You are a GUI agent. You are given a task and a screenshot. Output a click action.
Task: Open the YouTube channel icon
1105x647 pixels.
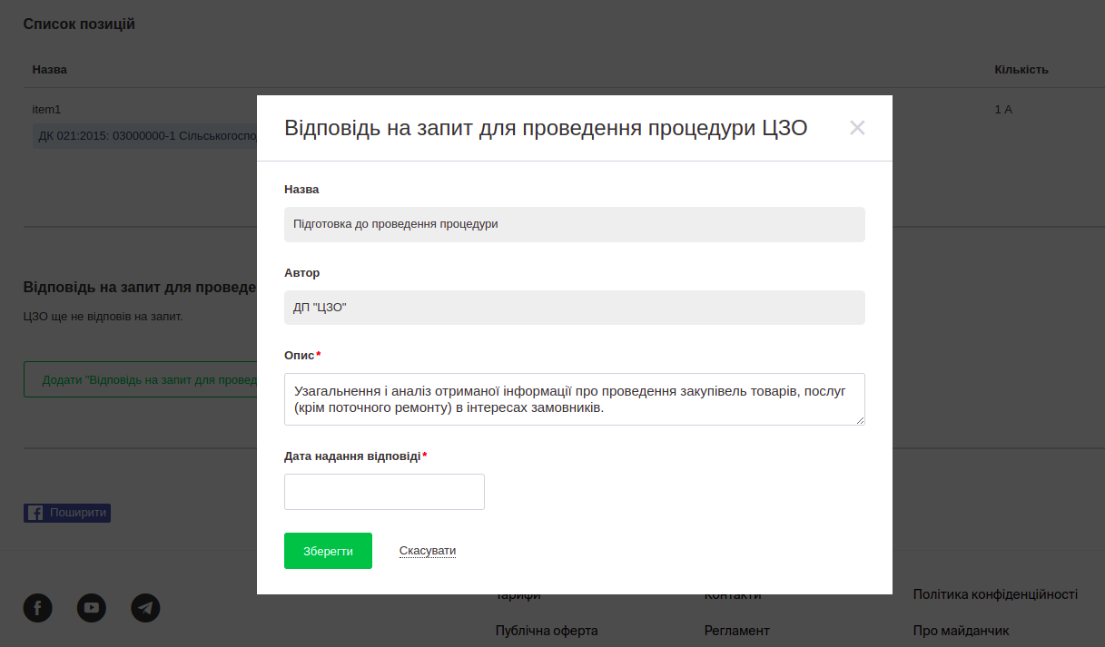[x=91, y=608]
